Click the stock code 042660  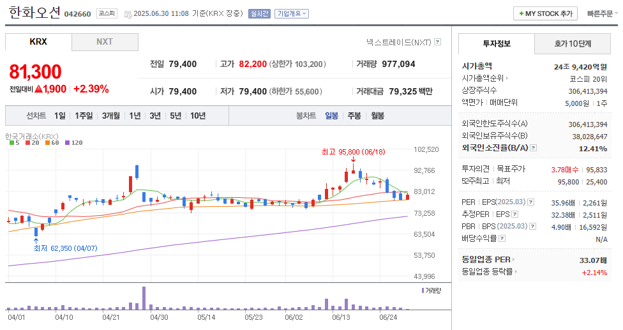(77, 14)
